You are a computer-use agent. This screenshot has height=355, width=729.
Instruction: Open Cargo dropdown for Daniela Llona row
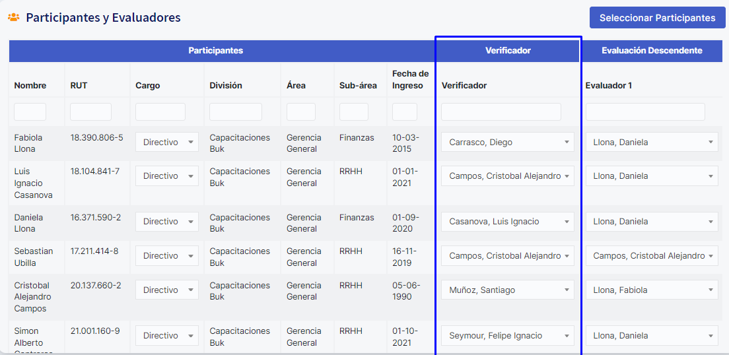click(x=166, y=222)
